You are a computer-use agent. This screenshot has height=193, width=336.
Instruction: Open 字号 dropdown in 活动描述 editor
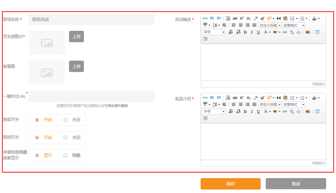pyautogui.click(x=213, y=32)
